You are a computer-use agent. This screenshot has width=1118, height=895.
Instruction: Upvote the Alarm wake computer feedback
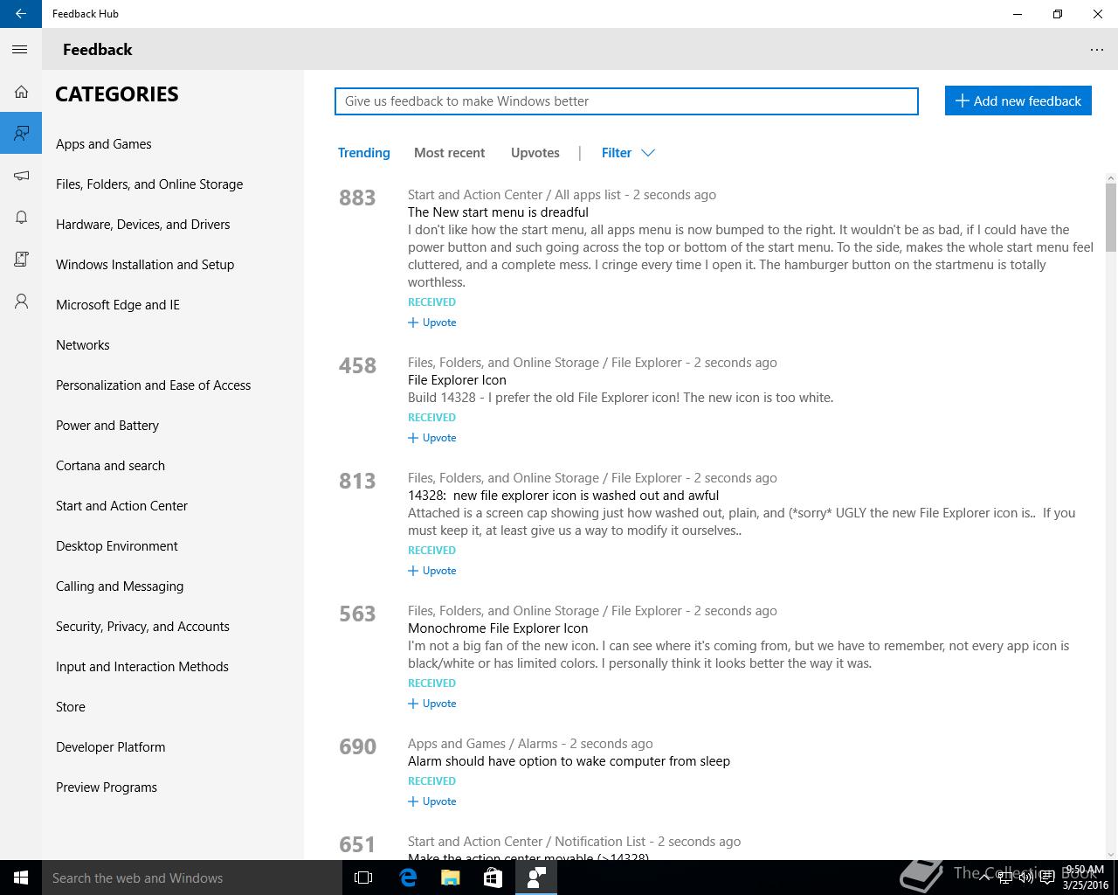click(432, 801)
